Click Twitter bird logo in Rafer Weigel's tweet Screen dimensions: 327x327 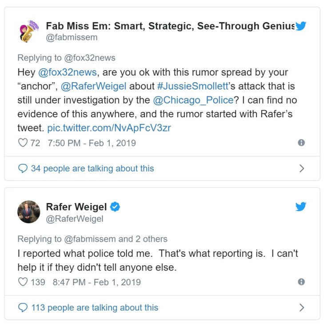(301, 207)
